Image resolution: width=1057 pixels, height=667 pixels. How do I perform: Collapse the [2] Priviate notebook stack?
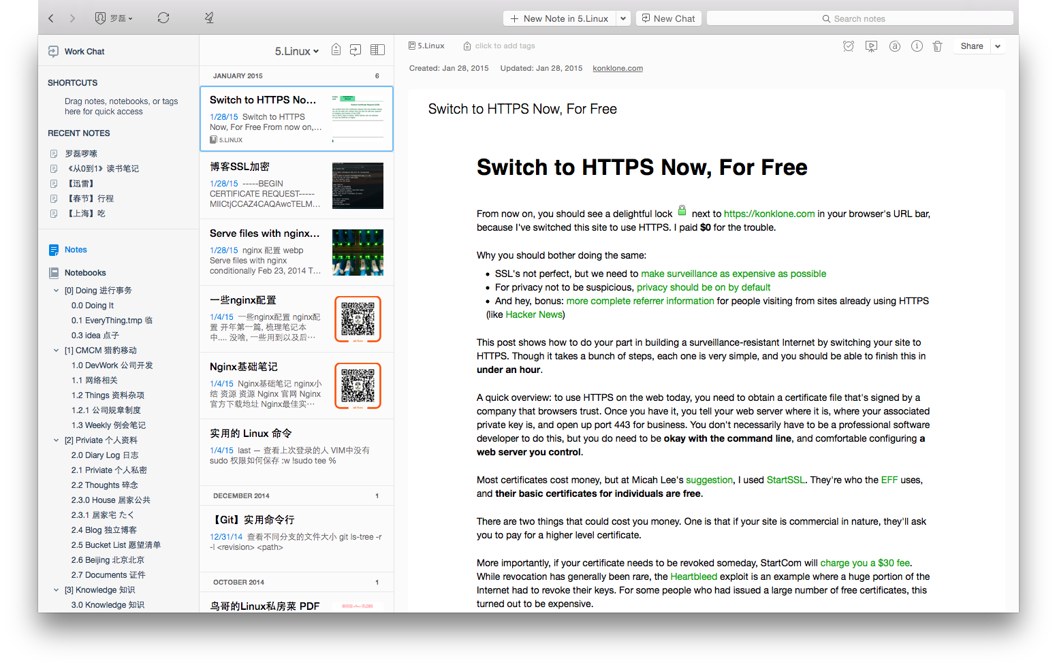(x=56, y=440)
